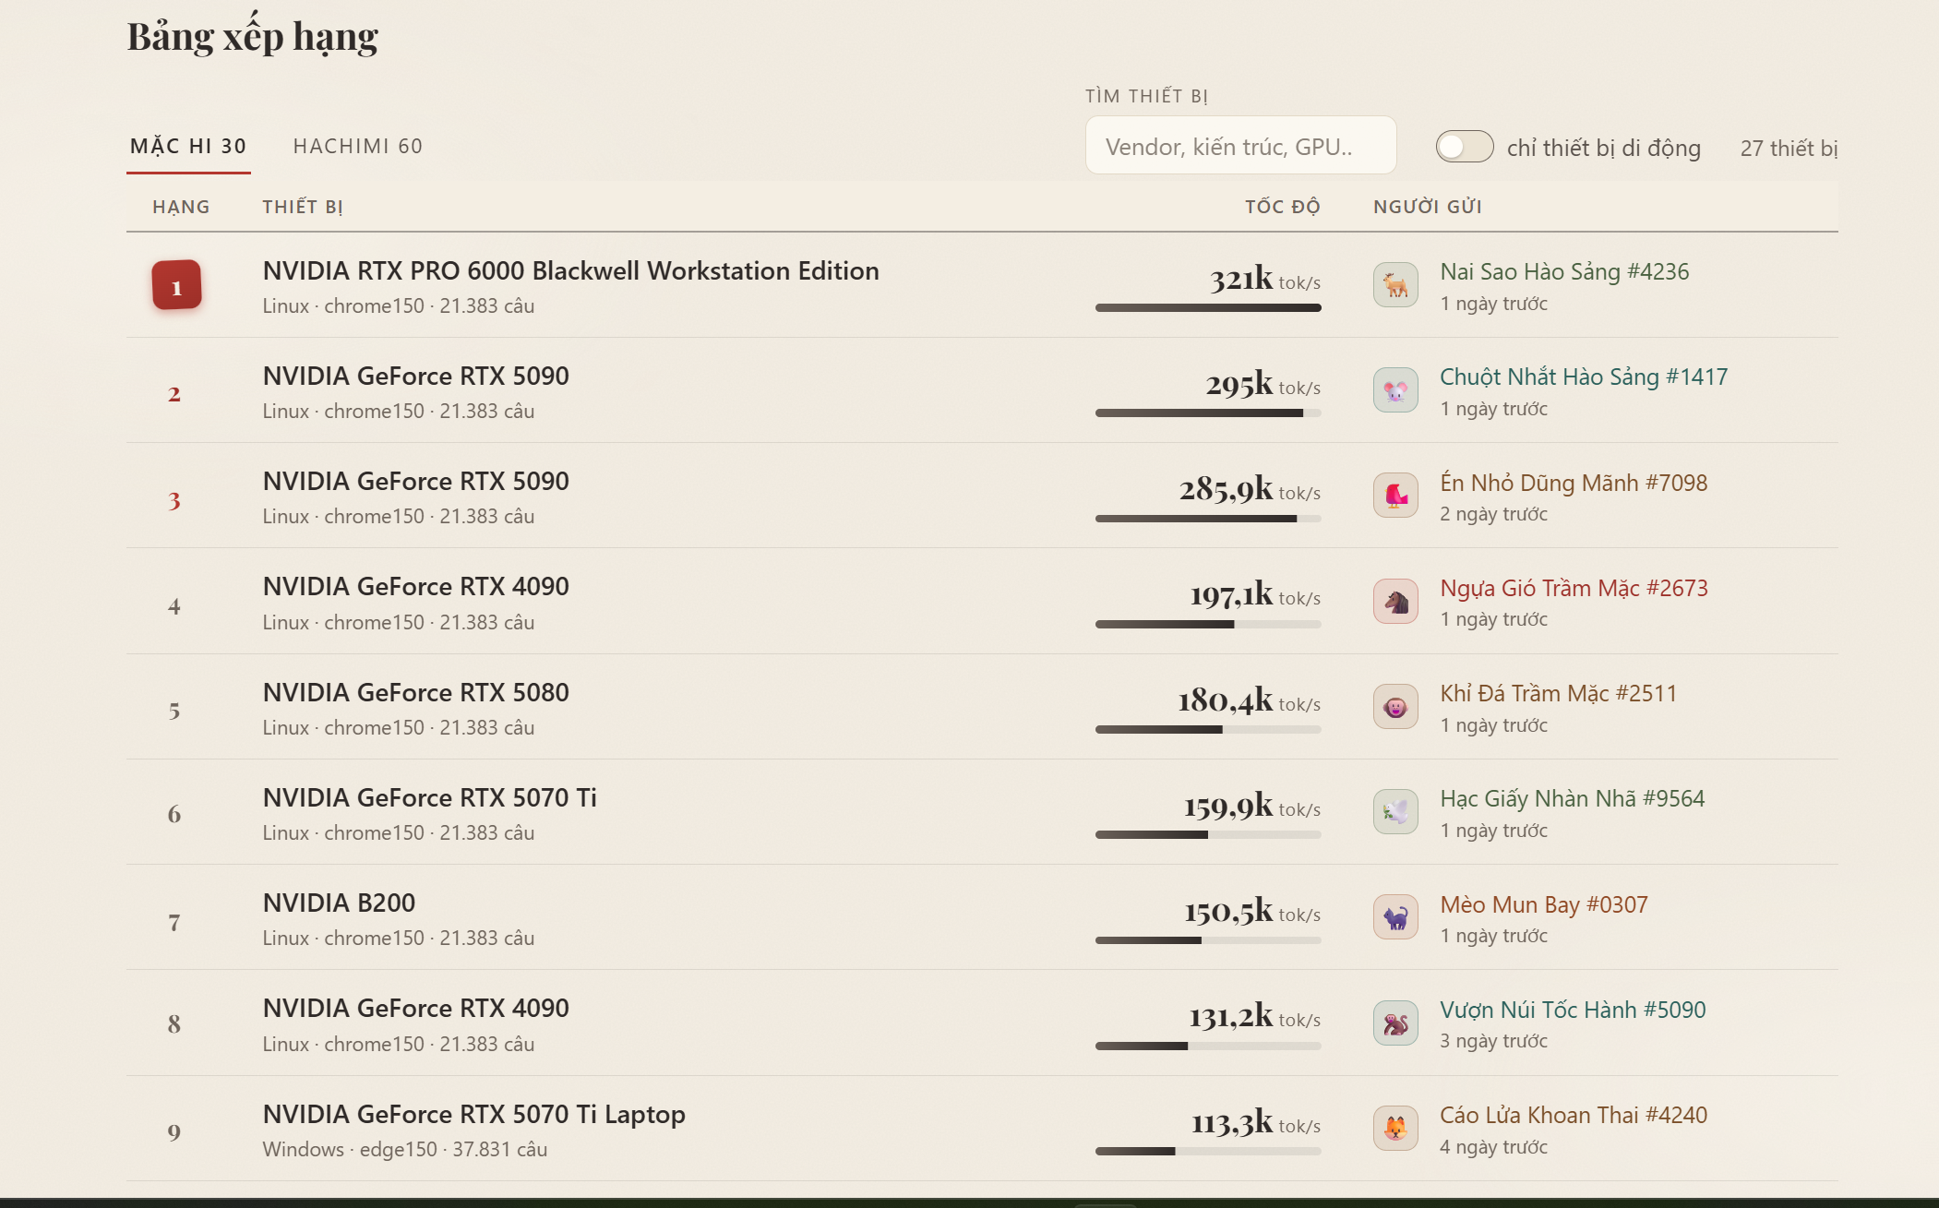The image size is (1939, 1208).
Task: Open Chuột Nhắt Hào Sảng #1417 profile link
Action: point(1584,377)
